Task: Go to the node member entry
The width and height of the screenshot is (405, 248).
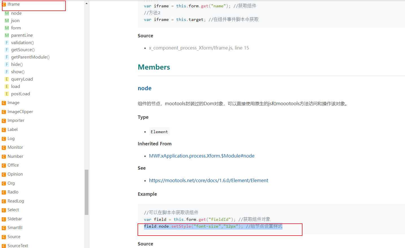Action: point(16,13)
